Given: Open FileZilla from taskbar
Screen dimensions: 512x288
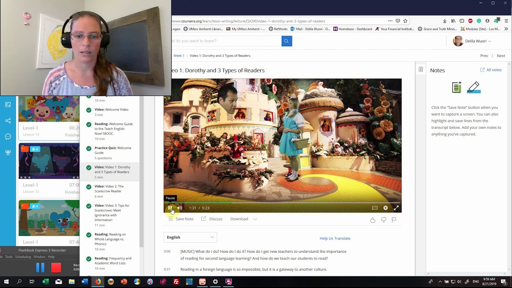Looking at the screenshot, I should 176,282.
